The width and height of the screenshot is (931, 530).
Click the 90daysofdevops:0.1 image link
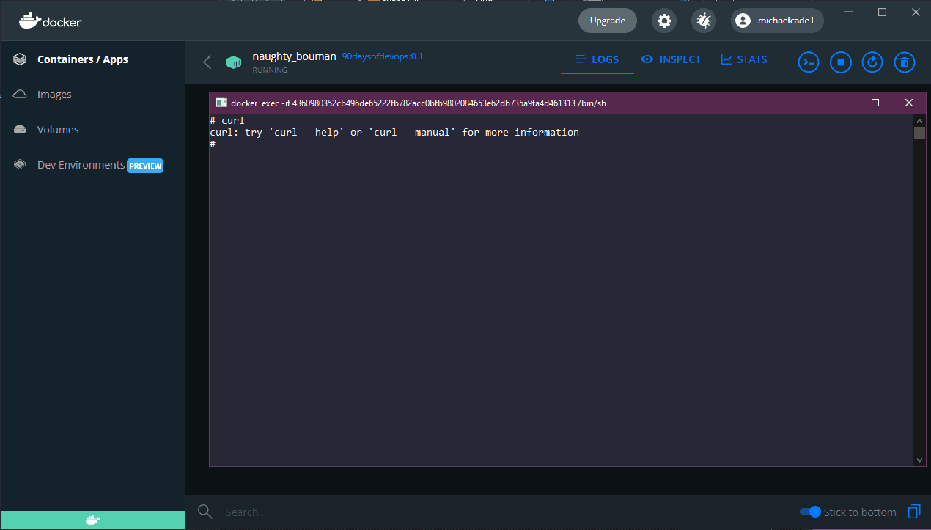coord(382,56)
